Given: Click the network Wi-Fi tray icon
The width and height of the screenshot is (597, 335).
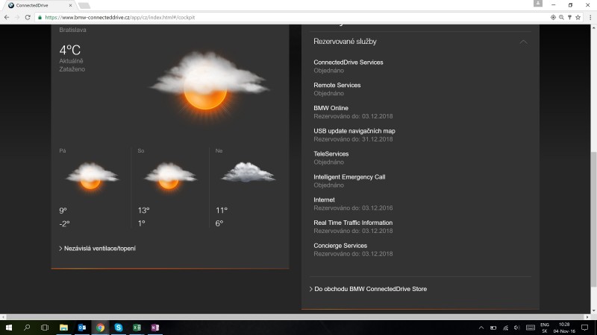Looking at the screenshot, I should pos(505,328).
